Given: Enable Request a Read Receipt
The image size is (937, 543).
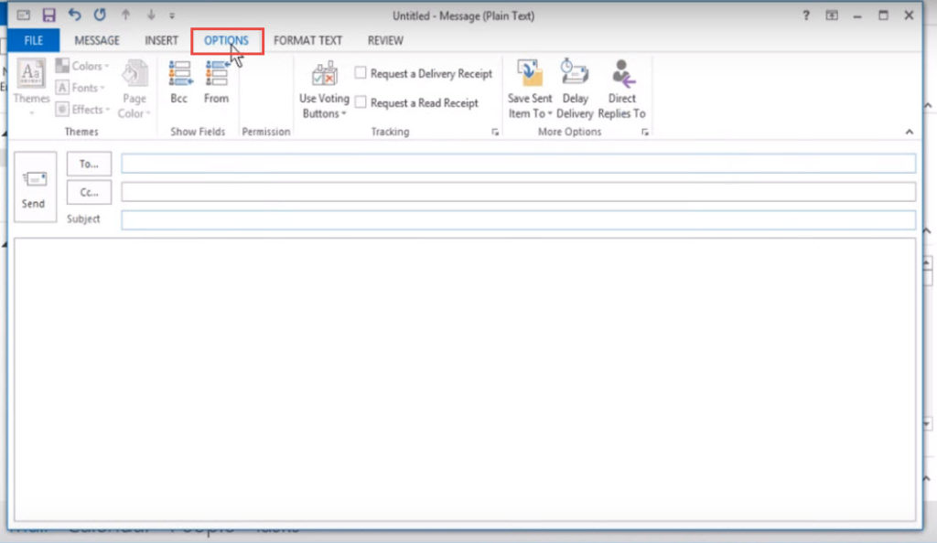Looking at the screenshot, I should coord(361,102).
